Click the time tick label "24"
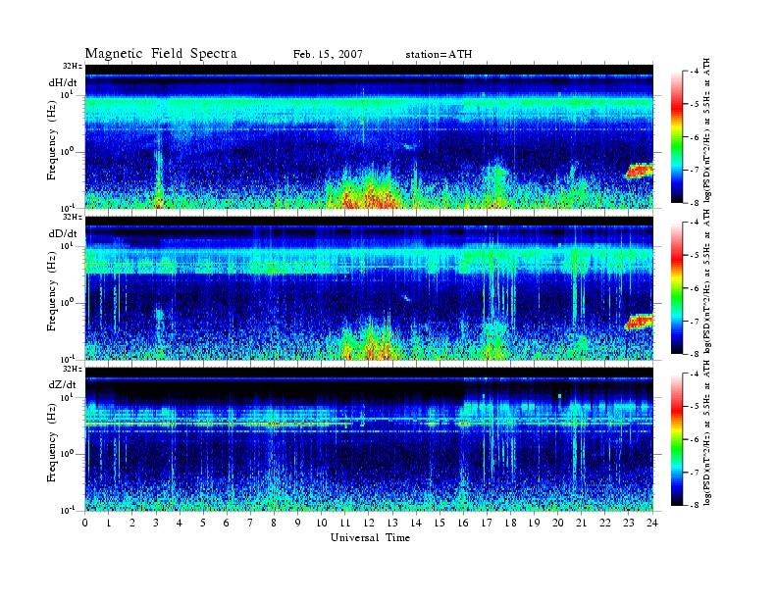This screenshot has width=777, height=600. coord(652,523)
